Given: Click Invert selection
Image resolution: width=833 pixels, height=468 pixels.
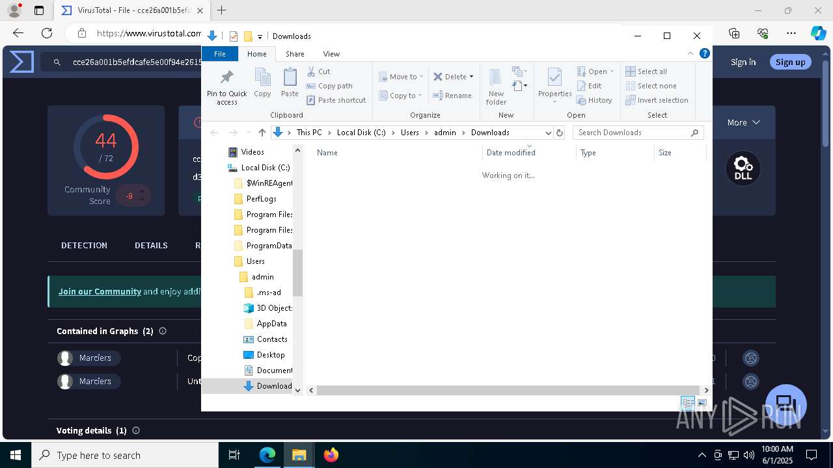Looking at the screenshot, I should (657, 100).
